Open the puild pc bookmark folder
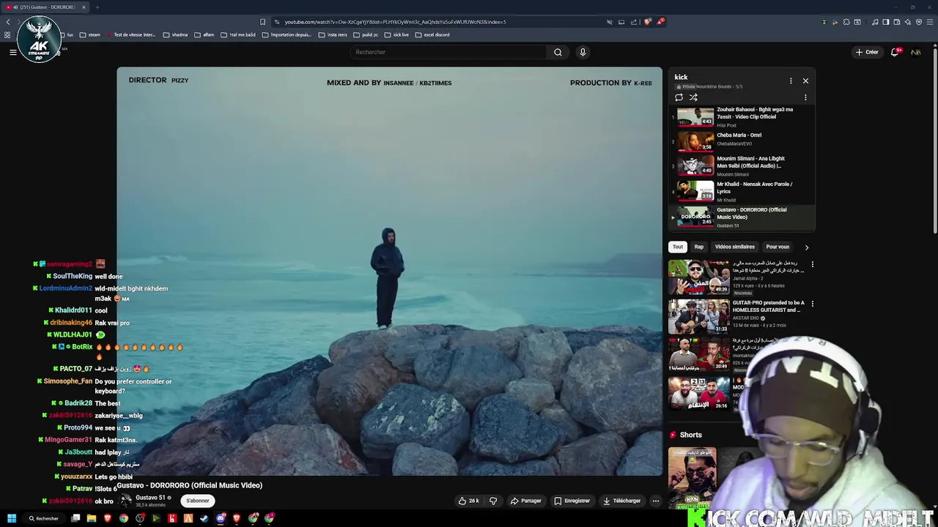 click(366, 34)
